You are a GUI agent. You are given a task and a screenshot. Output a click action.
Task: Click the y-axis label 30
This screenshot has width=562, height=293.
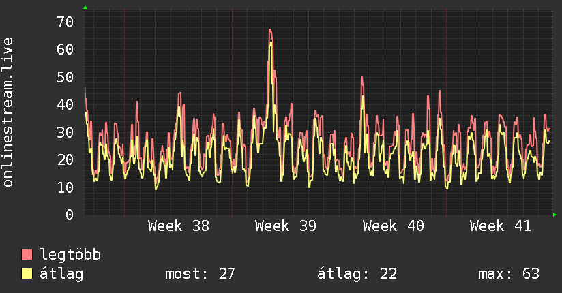click(x=65, y=132)
